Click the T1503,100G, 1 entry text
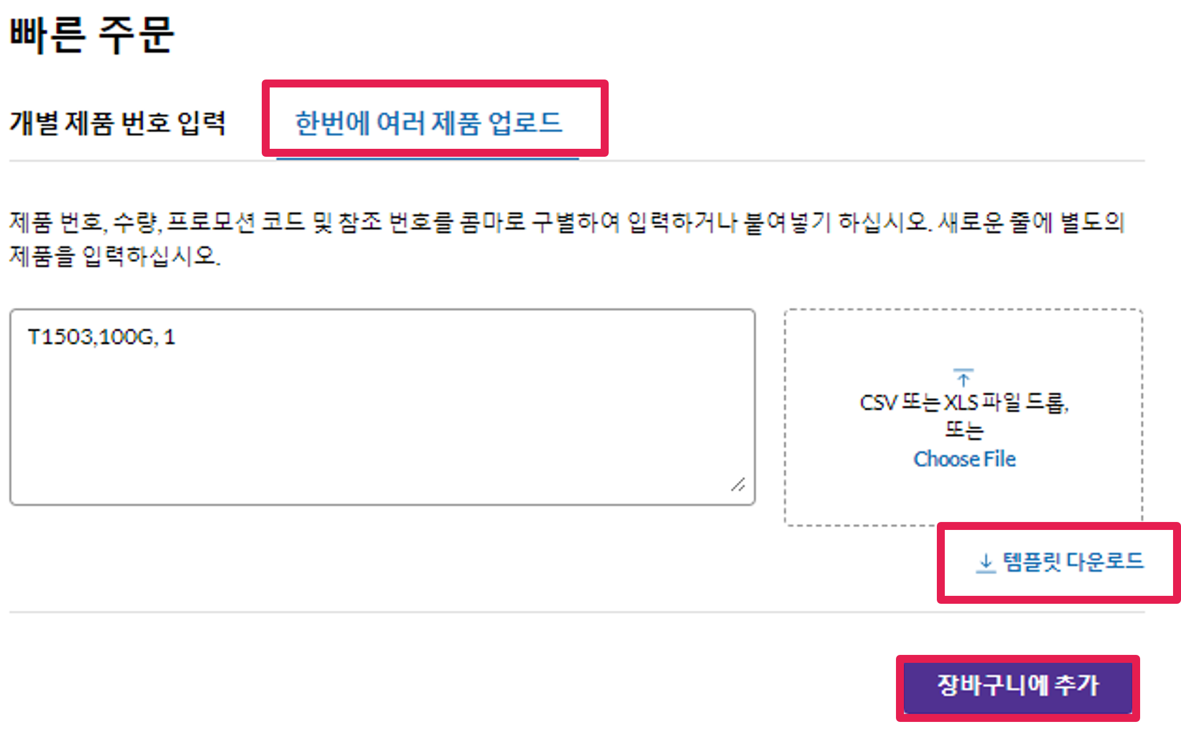The width and height of the screenshot is (1181, 756). (x=102, y=337)
